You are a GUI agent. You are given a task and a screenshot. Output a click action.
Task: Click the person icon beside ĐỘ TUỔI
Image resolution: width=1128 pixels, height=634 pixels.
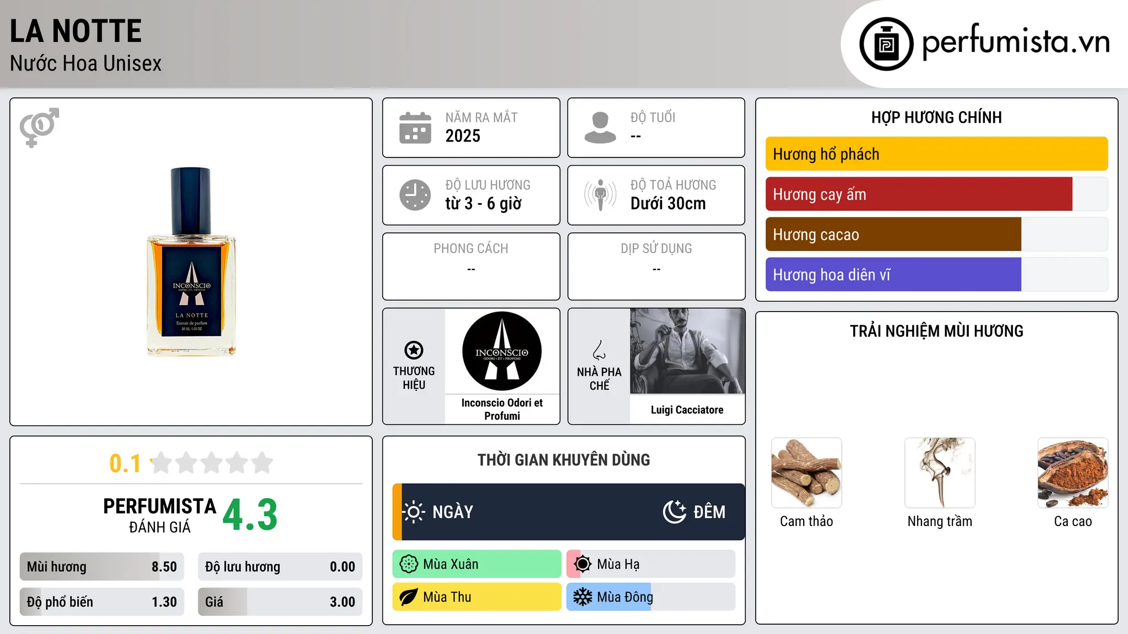(600, 128)
